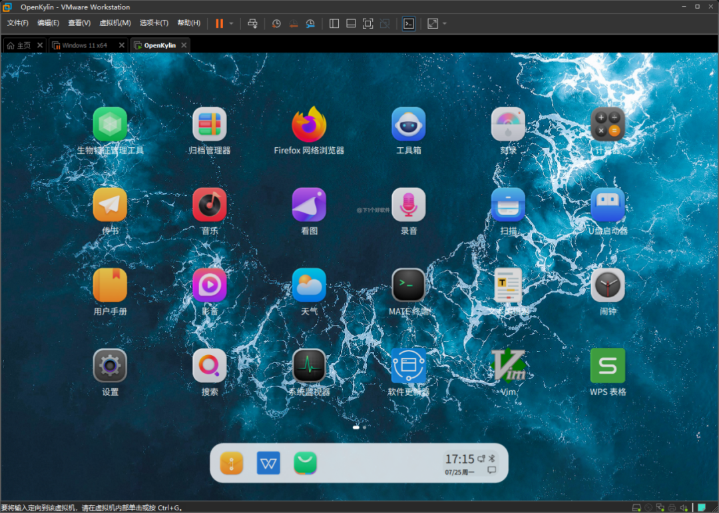The image size is (719, 513).
Task: Click the 17:15 clock in the dock
Action: [x=459, y=459]
